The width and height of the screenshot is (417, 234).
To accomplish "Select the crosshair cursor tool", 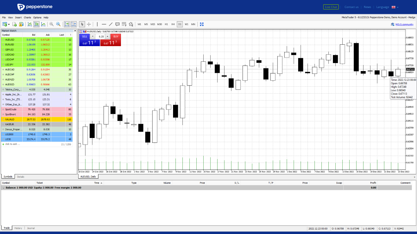I will pyautogui.click(x=89, y=24).
